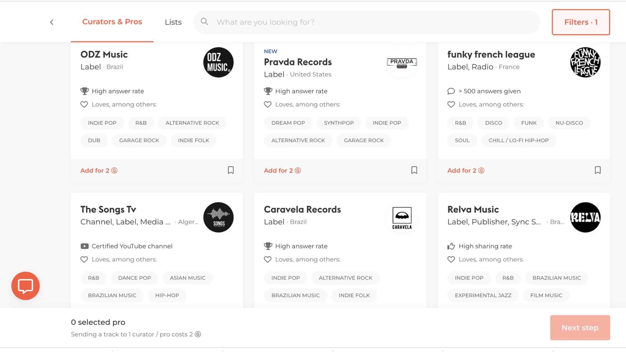
Task: Select FILM MUSIC tag on Relva Music
Action: 546,295
